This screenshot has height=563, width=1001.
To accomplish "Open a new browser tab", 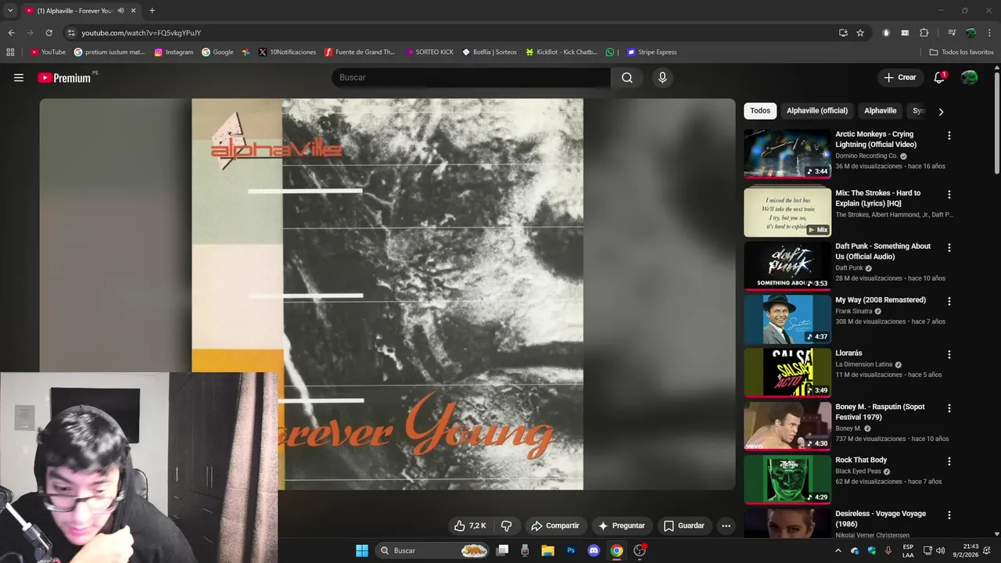I will point(152,11).
